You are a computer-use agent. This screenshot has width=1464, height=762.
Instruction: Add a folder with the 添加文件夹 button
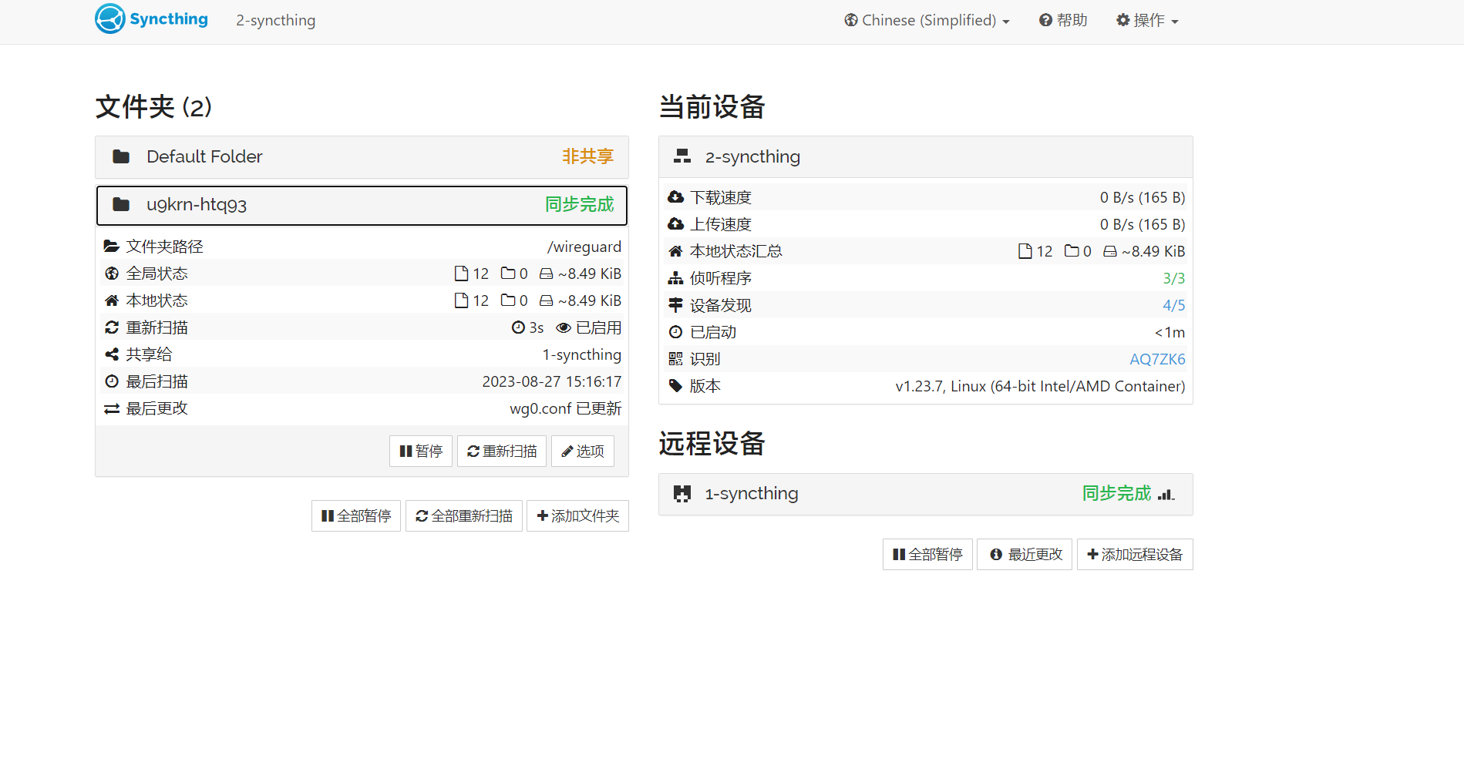pos(578,515)
